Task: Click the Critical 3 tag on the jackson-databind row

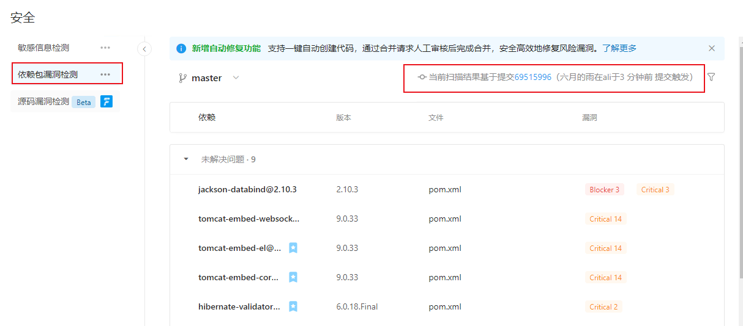Action: pyautogui.click(x=655, y=190)
